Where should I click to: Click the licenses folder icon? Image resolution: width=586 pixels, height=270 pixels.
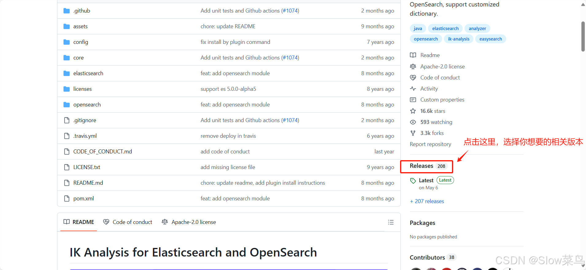(67, 89)
